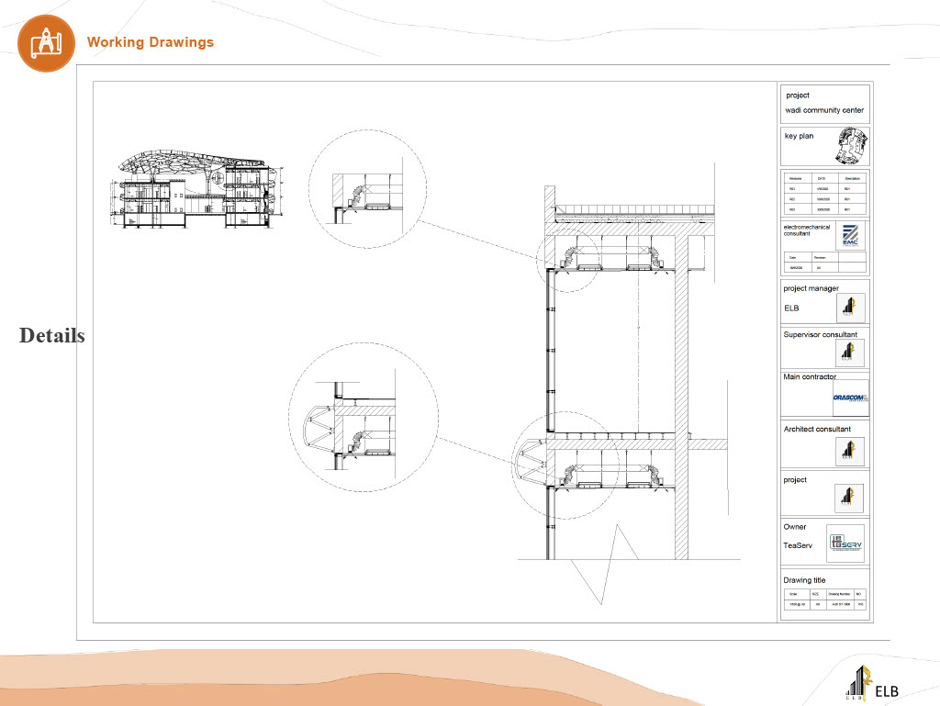940x706 pixels.
Task: Click the Supervisor consultant logo
Action: (x=849, y=353)
